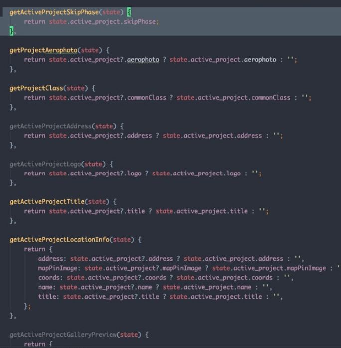The height and width of the screenshot is (348, 341).
Task: Click the first commonClass after active_project?.
Action: (147, 98)
